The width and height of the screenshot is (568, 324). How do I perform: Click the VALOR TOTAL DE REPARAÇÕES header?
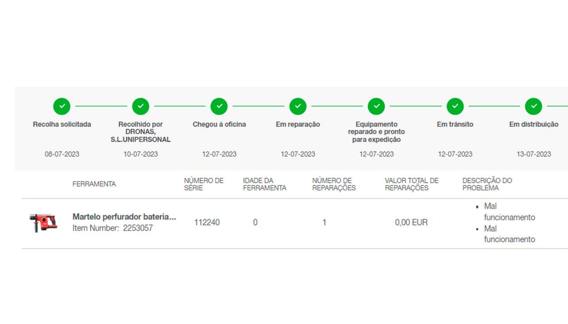point(411,184)
